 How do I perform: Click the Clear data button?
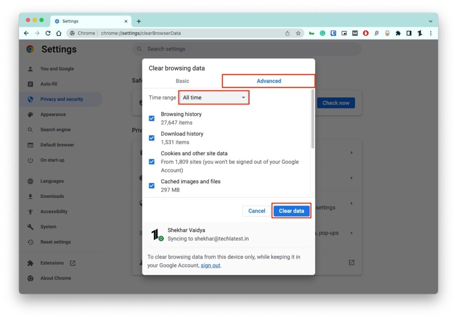(x=291, y=210)
